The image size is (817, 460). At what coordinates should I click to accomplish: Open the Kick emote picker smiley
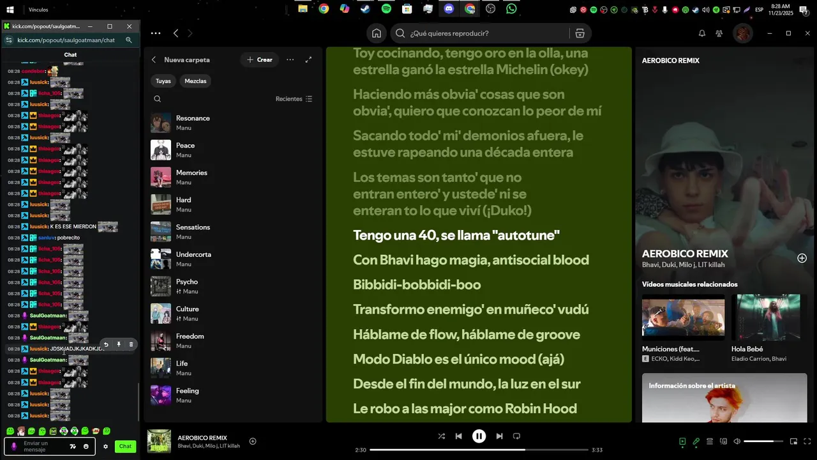pyautogui.click(x=86, y=447)
